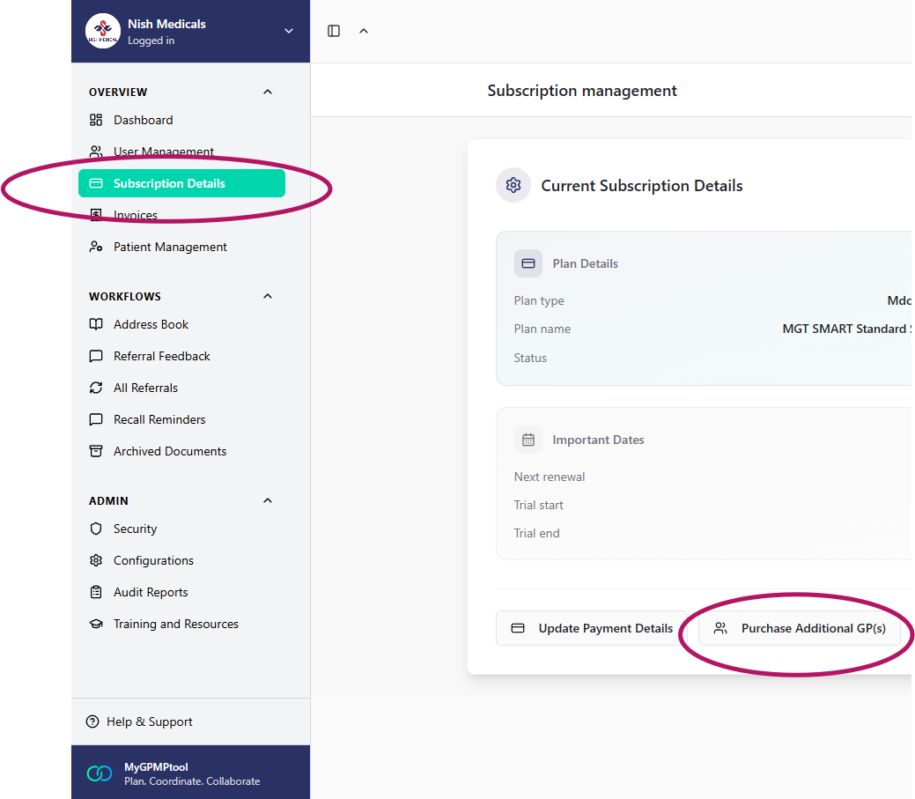The image size is (915, 799).
Task: Collapse the Workflows section
Action: pos(268,296)
